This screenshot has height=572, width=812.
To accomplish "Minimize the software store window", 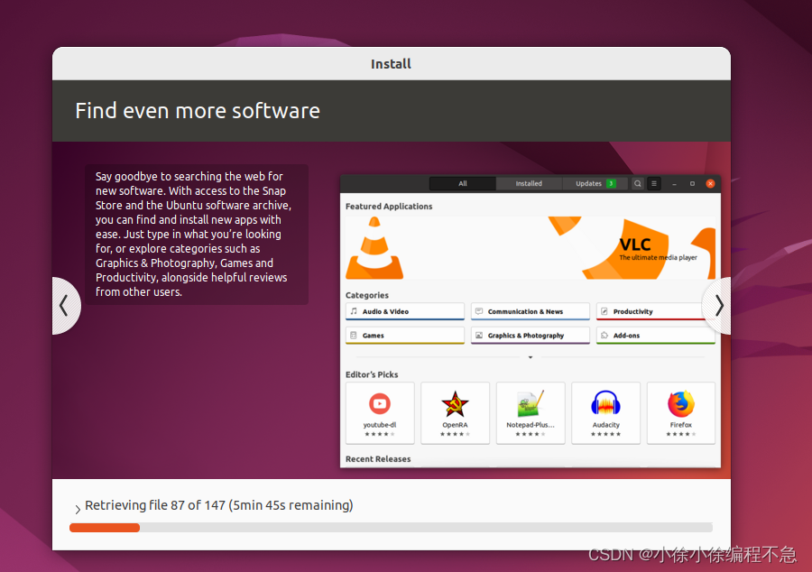I will [674, 184].
